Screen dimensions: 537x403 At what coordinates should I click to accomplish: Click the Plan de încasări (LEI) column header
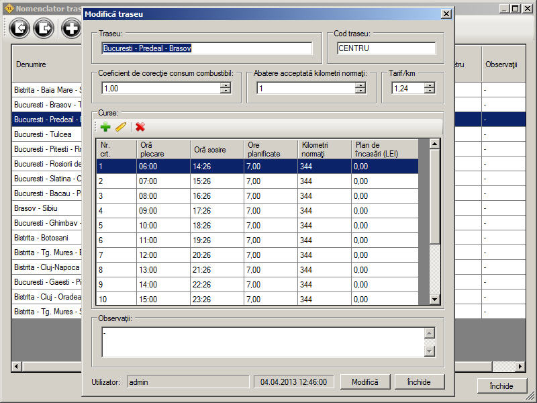(385, 149)
